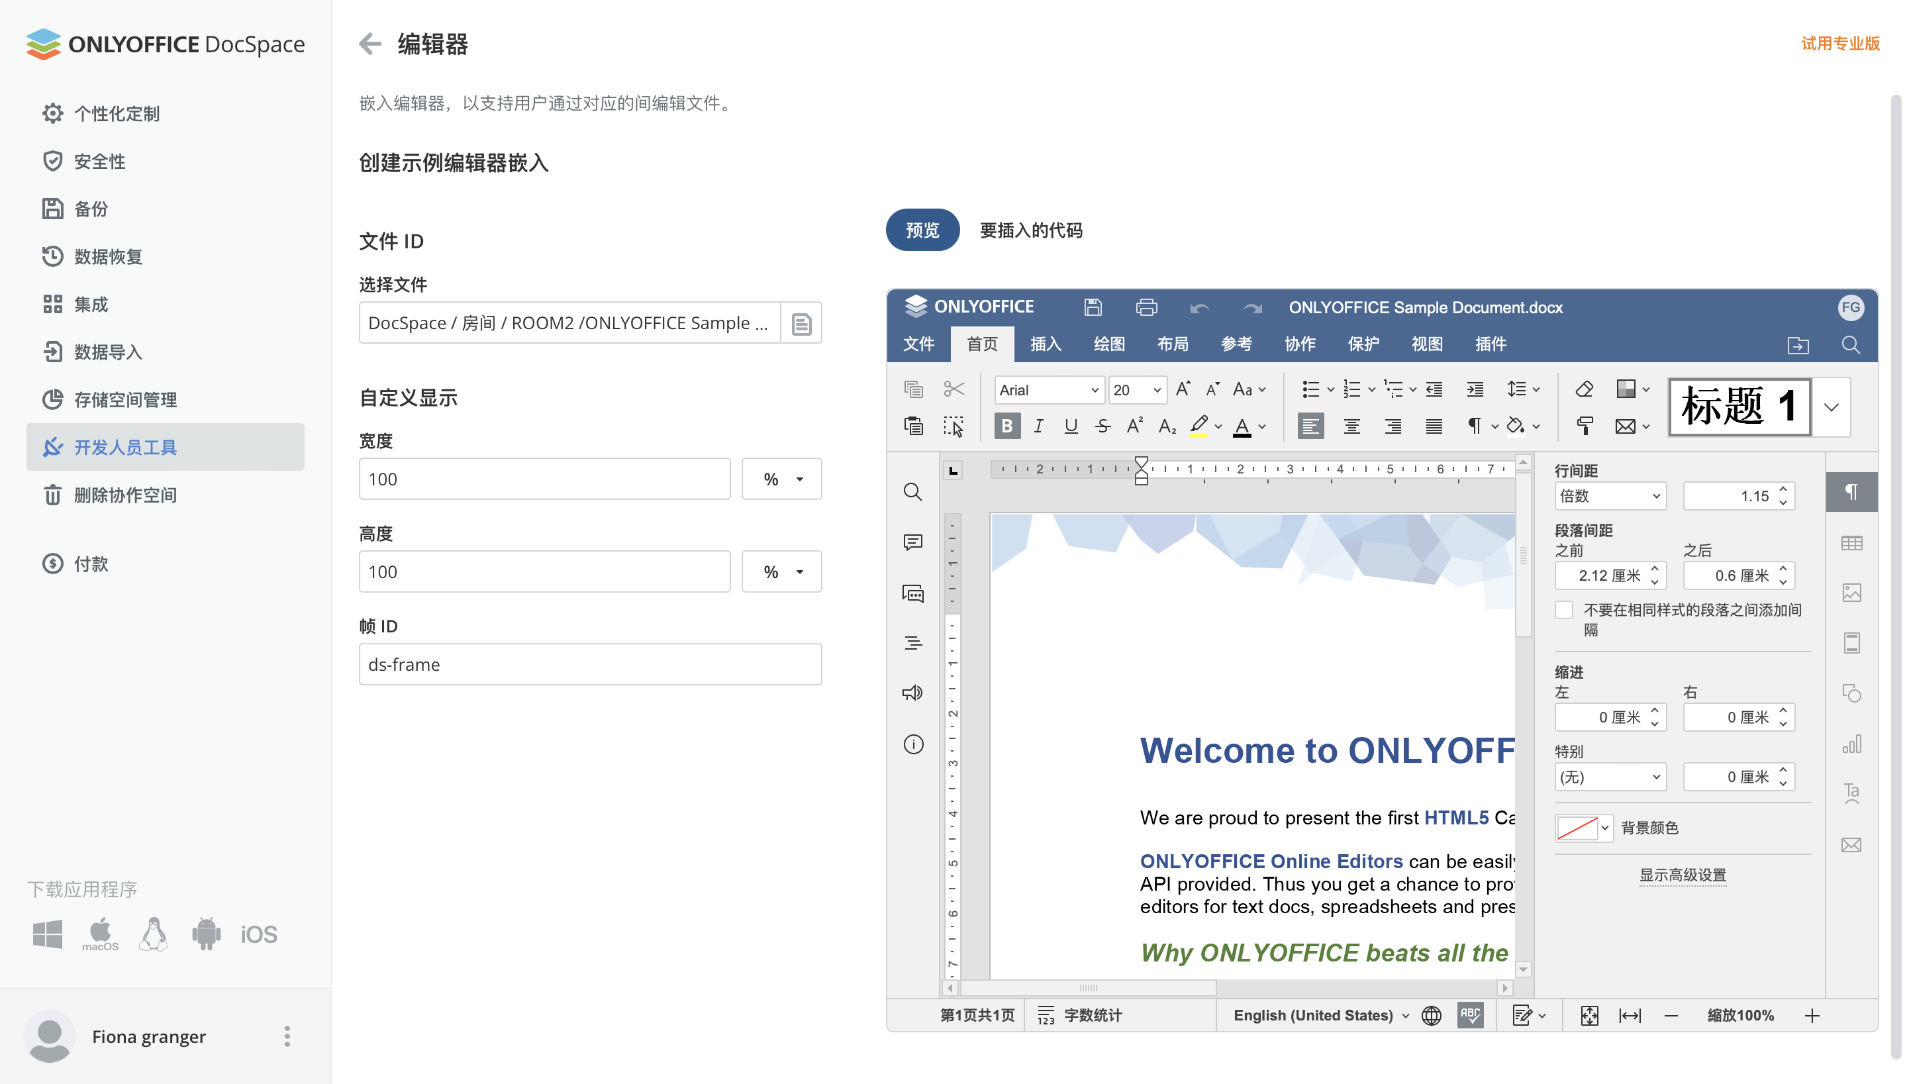Open the 背景颜色 color swatch
This screenshot has height=1084, width=1907.
(1579, 827)
